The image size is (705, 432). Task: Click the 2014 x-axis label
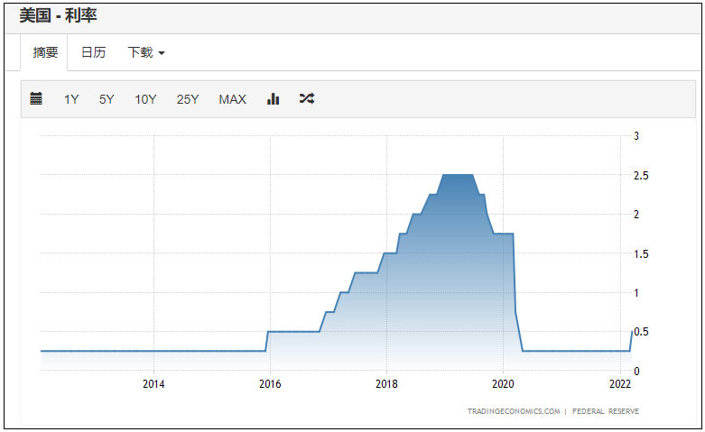pyautogui.click(x=153, y=384)
